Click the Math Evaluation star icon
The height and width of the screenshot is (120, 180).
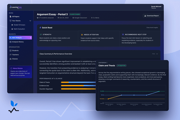12,29
